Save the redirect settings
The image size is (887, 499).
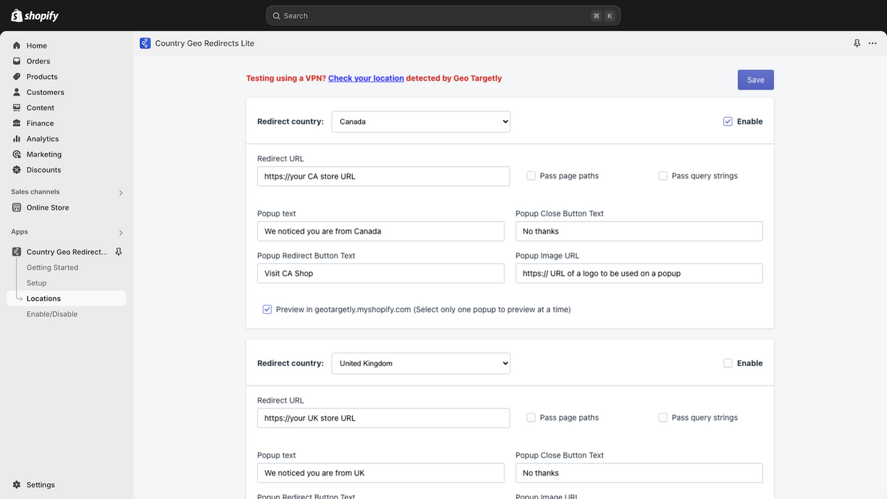tap(755, 79)
